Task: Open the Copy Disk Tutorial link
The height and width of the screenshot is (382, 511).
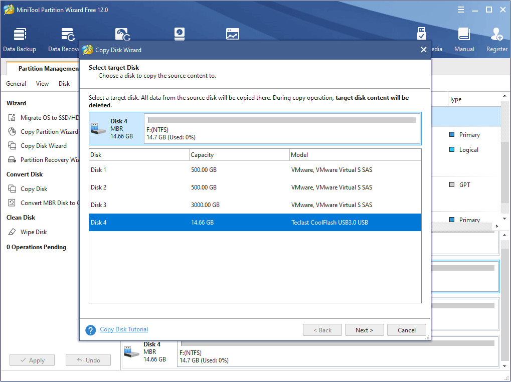Action: [124, 329]
